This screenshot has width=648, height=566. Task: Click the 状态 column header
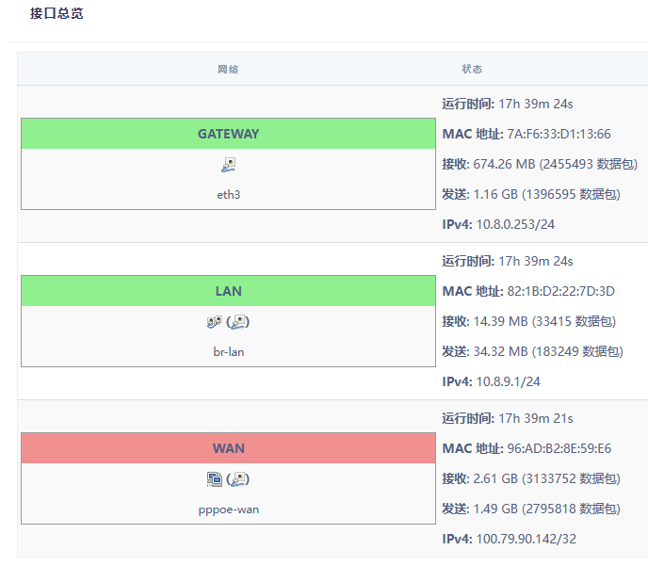click(x=472, y=69)
